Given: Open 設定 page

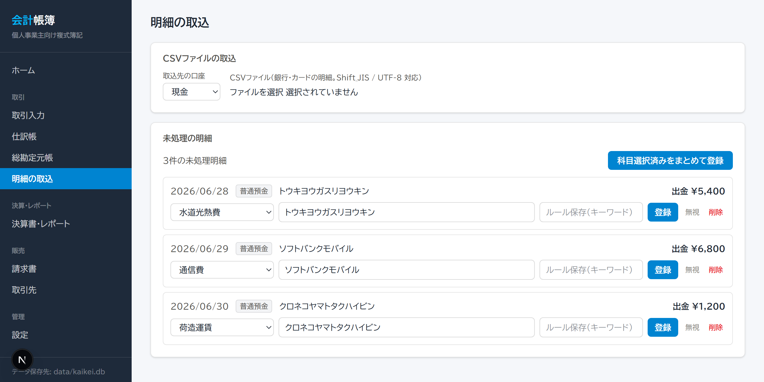Looking at the screenshot, I should click(x=66, y=335).
